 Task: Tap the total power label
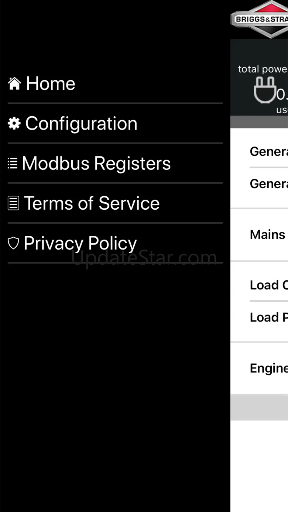click(x=263, y=69)
